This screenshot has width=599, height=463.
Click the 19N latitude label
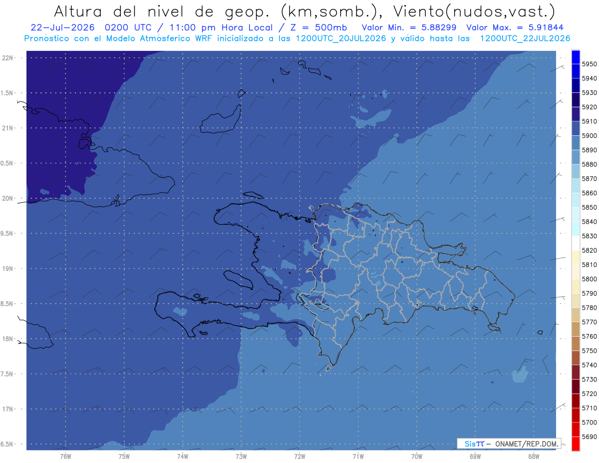tap(8, 268)
